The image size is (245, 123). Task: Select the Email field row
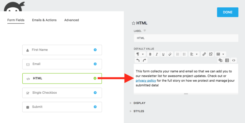(62, 64)
